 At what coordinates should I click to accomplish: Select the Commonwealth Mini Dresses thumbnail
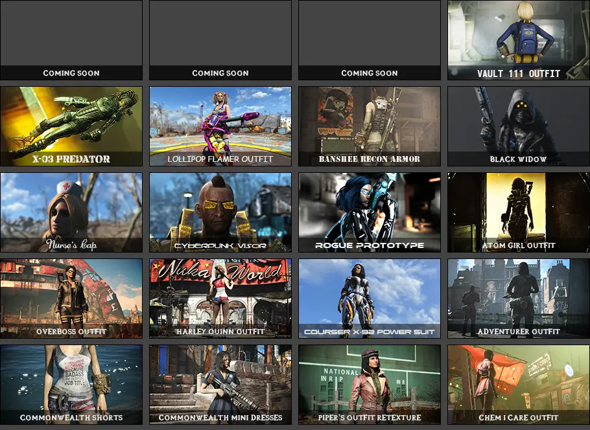220,385
